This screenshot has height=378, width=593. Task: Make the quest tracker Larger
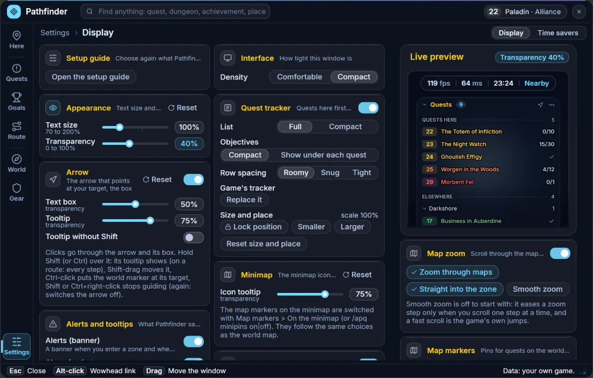[352, 227]
